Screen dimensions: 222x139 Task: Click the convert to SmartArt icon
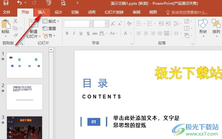coord(187,36)
